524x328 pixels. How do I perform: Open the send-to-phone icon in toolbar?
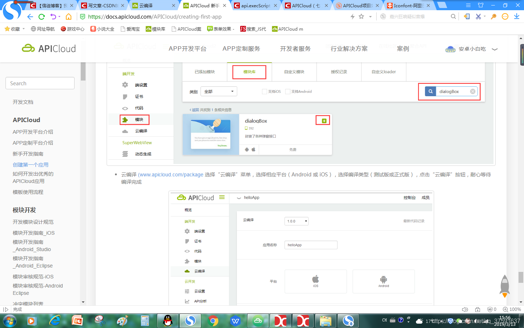pyautogui.click(x=467, y=17)
